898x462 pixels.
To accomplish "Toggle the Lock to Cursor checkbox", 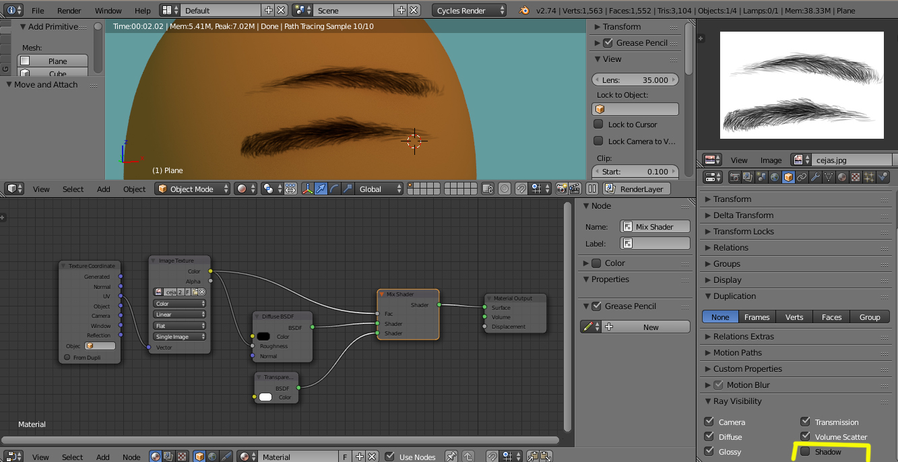I will point(598,125).
